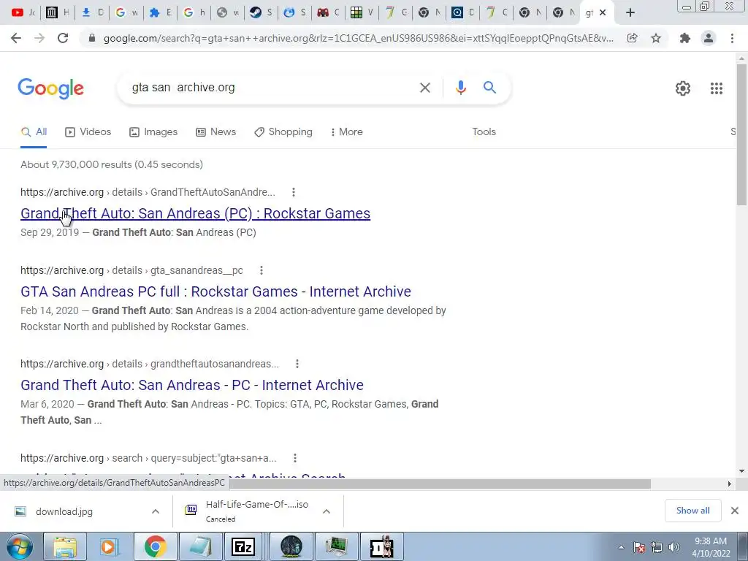Image resolution: width=748 pixels, height=561 pixels.
Task: Switch to the YouTube browser tab
Action: click(x=24, y=12)
